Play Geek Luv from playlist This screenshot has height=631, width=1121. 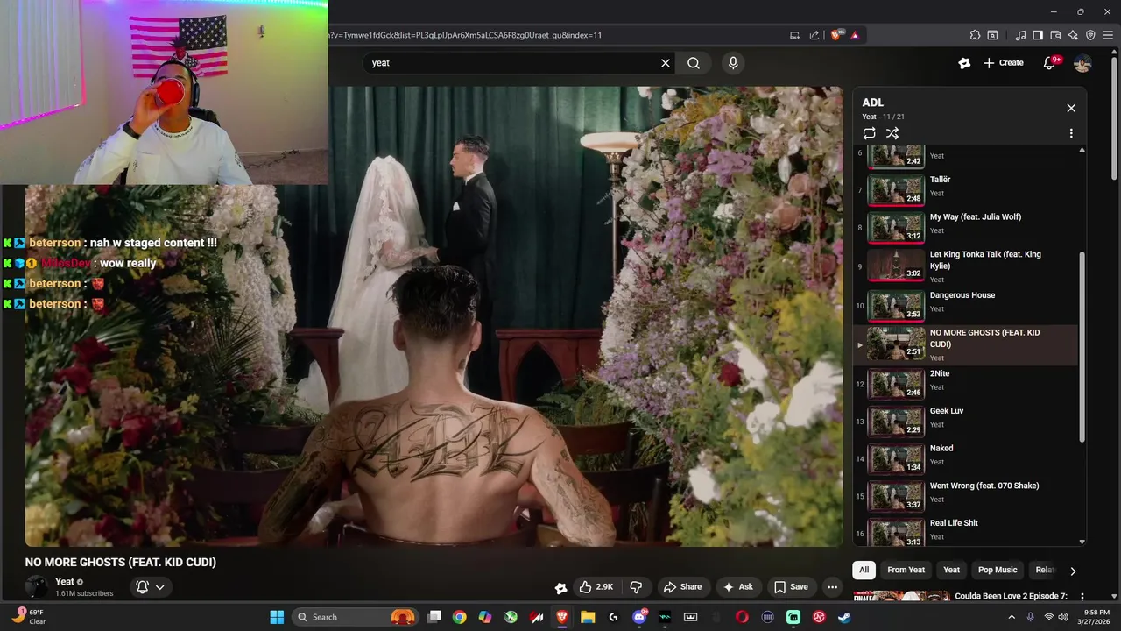click(x=965, y=420)
